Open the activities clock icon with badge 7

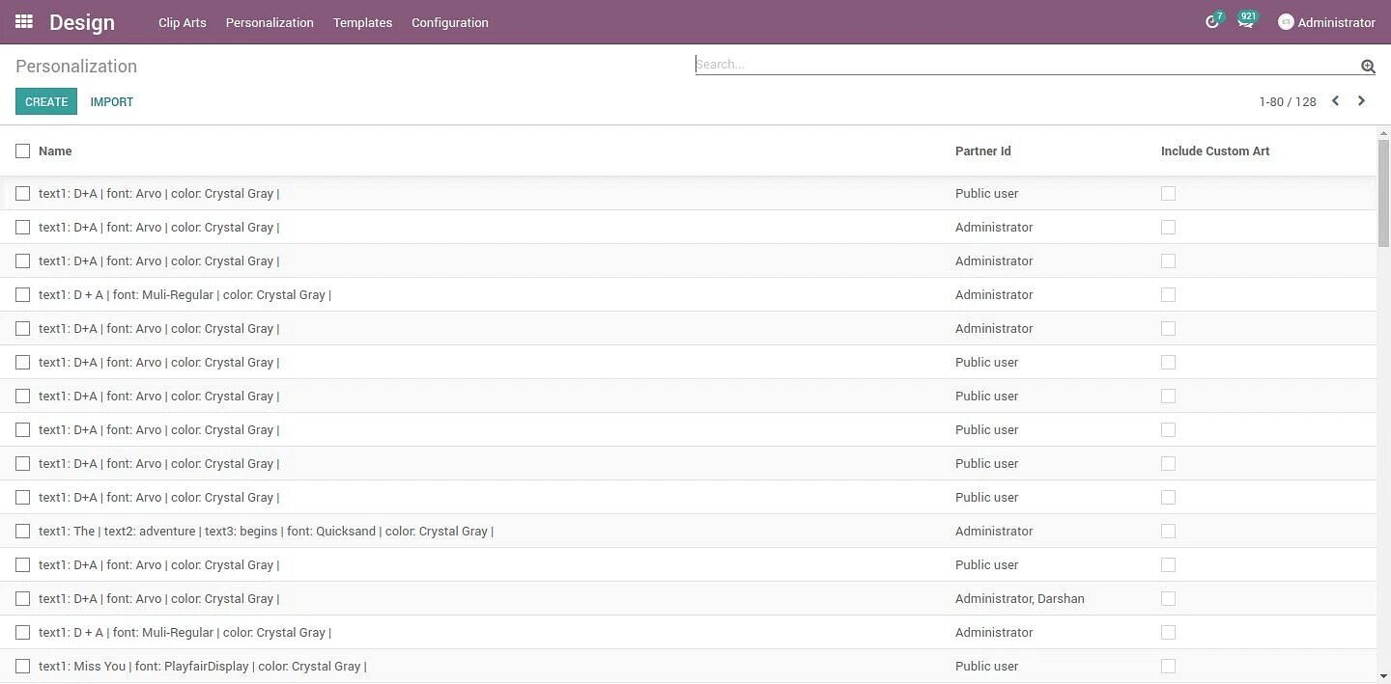pyautogui.click(x=1212, y=22)
